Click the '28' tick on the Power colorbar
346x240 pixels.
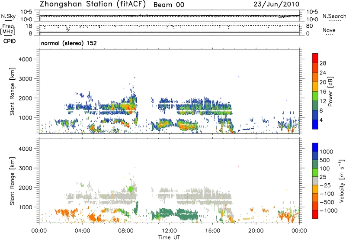323,63
